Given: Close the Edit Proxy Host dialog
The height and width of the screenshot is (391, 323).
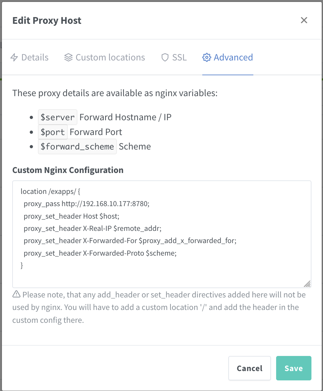Looking at the screenshot, I should [x=304, y=20].
